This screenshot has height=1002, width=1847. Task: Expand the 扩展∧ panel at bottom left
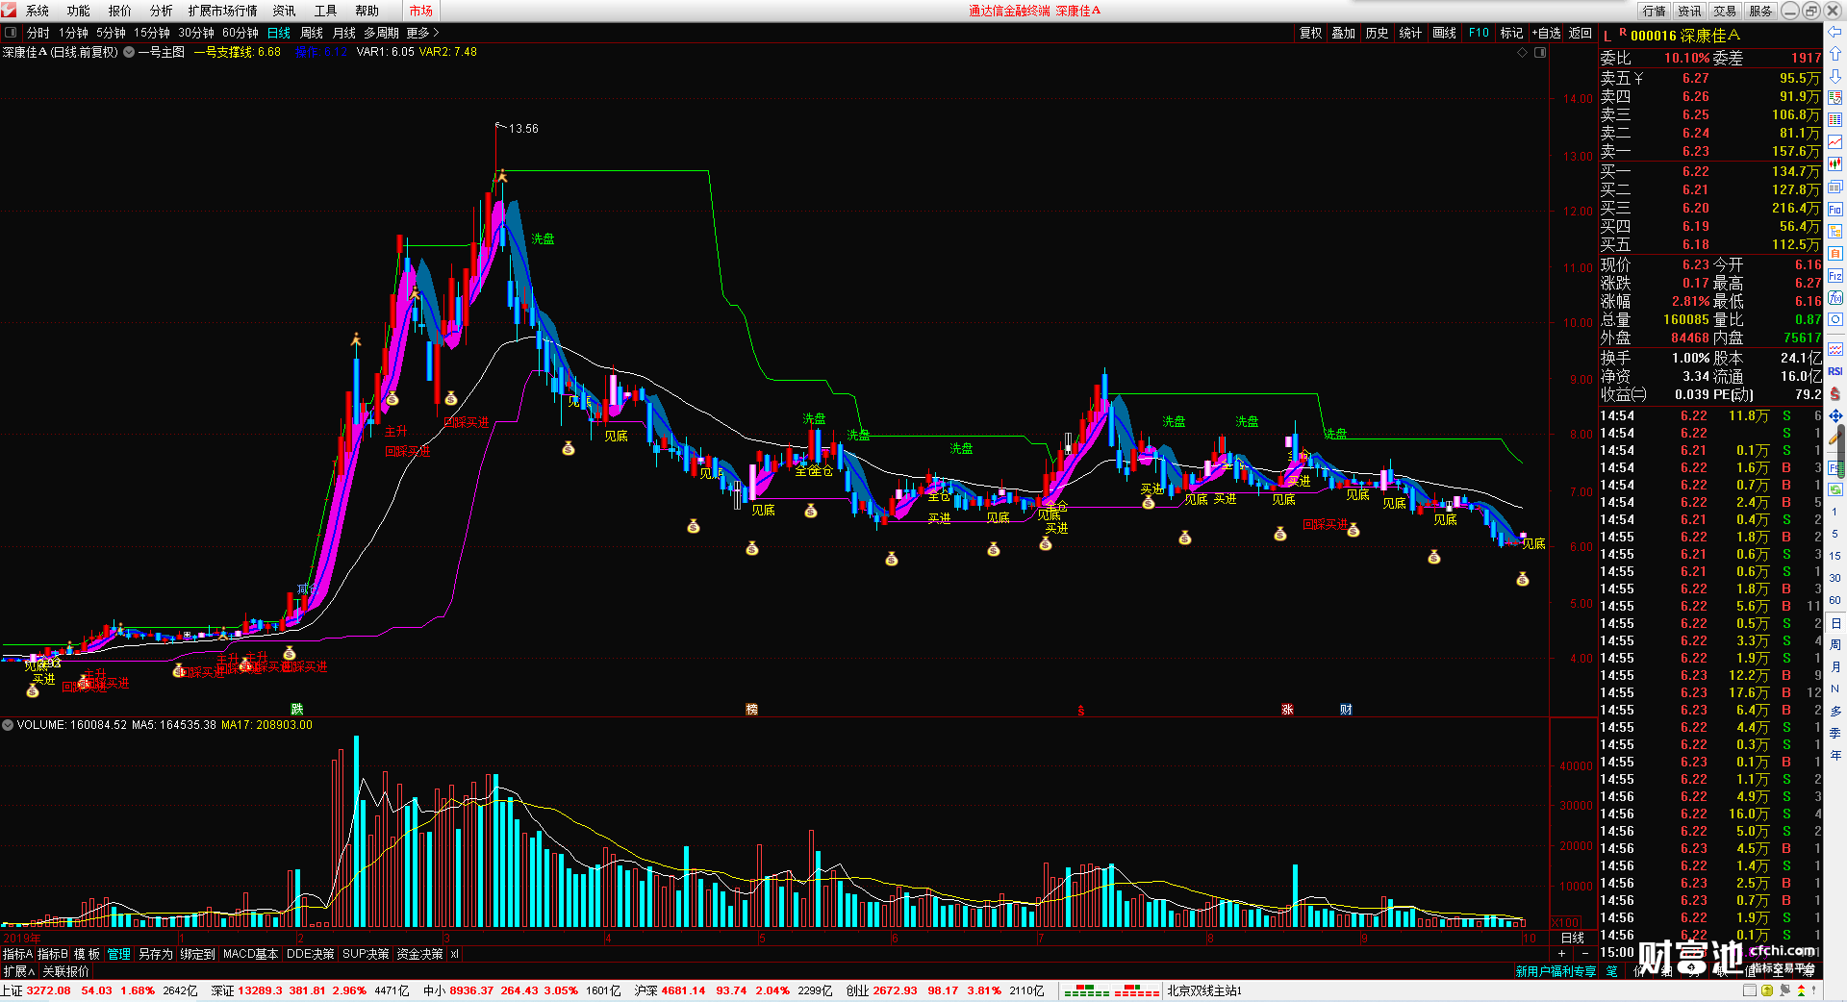click(x=19, y=971)
